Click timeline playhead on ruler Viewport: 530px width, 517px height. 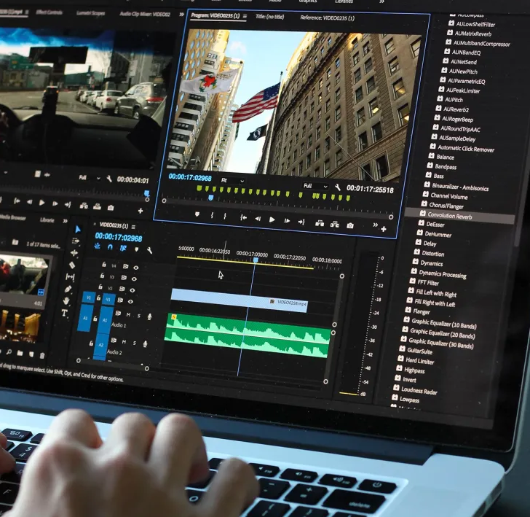tap(256, 260)
